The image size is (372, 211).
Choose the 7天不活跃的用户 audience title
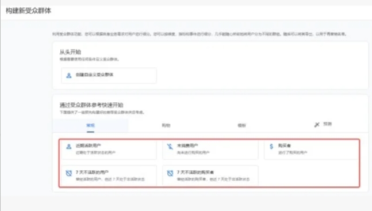point(92,172)
